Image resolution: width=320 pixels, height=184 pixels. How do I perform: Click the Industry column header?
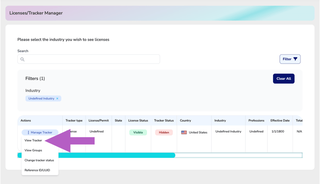pyautogui.click(x=220, y=121)
